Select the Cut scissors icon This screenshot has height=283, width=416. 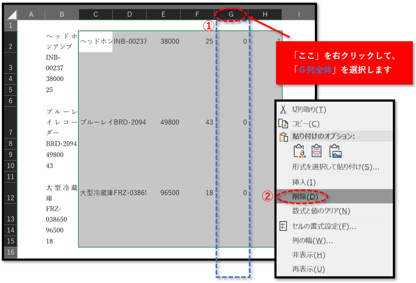(x=284, y=109)
